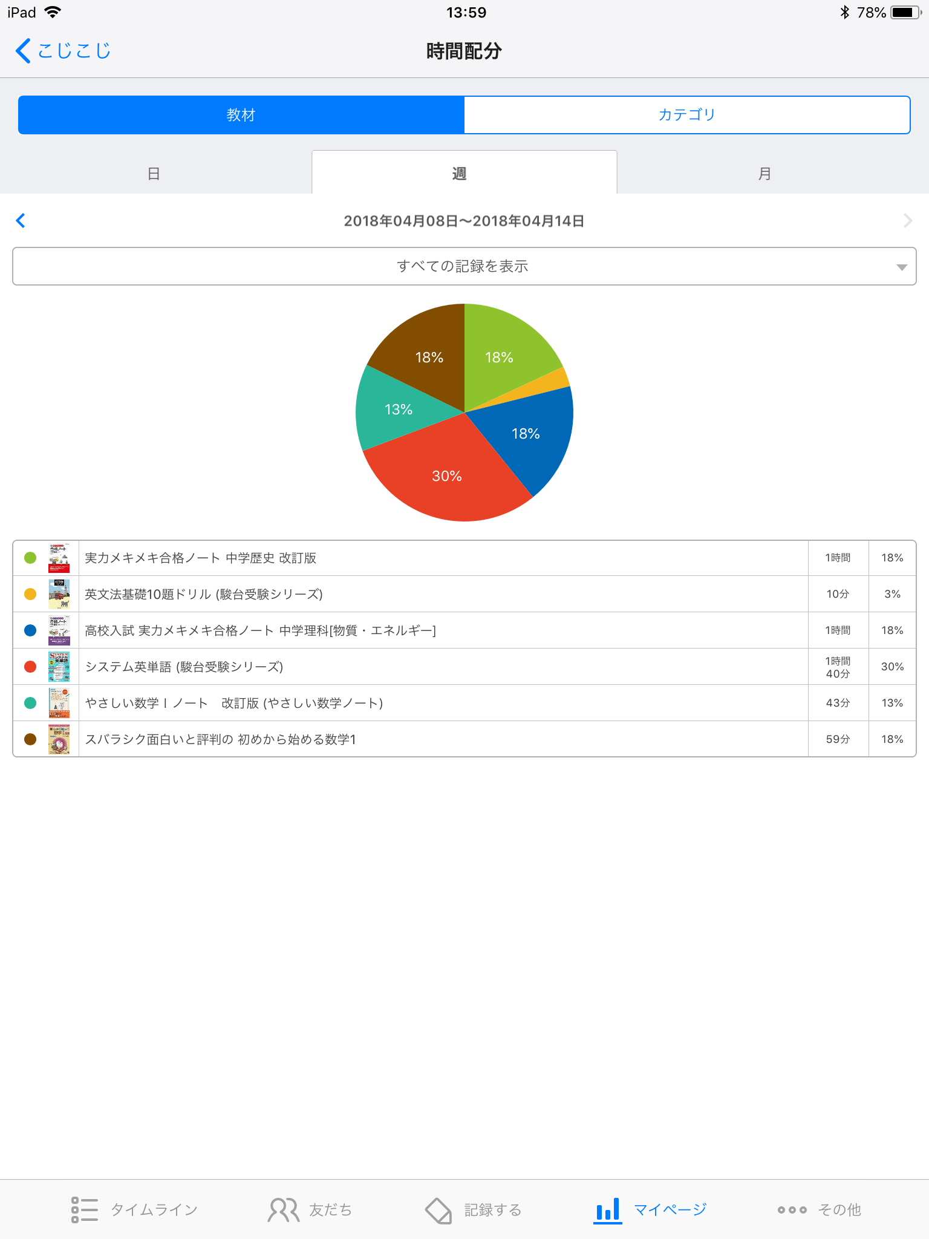Open the My Page bar chart icon
Image resolution: width=929 pixels, height=1239 pixels.
607,1209
